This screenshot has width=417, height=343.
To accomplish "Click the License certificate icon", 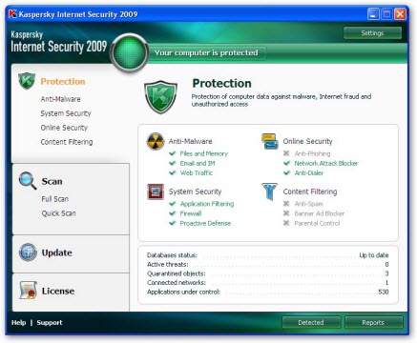I will (28, 290).
